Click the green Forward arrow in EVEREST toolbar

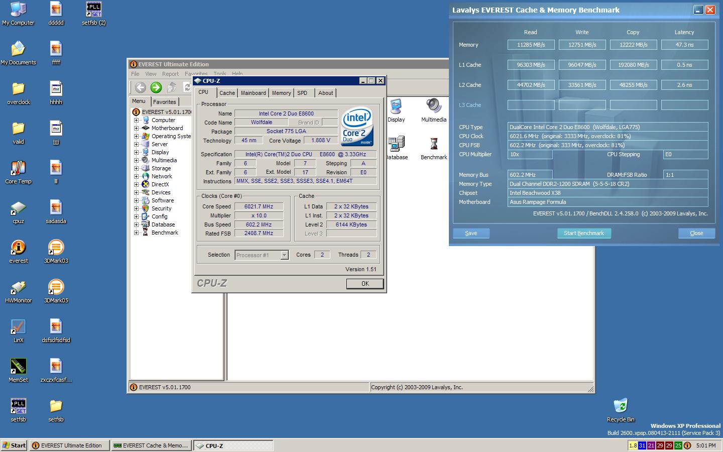(x=156, y=87)
